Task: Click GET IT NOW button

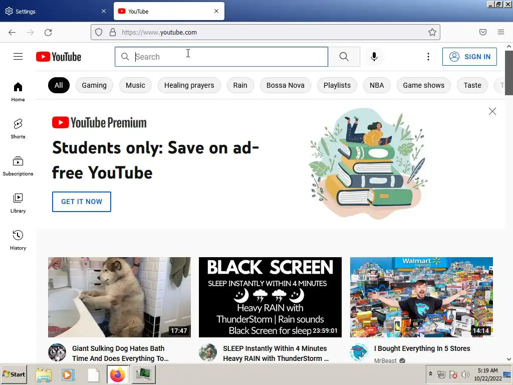Action: (x=82, y=202)
